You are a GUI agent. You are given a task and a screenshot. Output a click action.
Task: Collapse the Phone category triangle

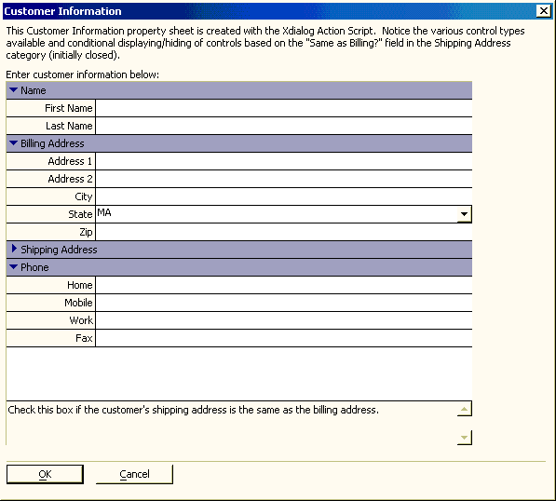click(x=13, y=267)
